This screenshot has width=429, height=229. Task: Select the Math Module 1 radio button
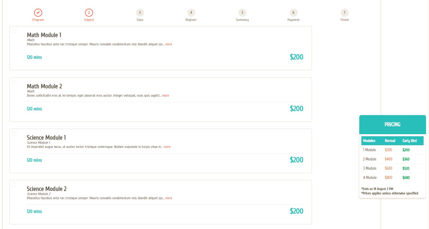pos(14,31)
